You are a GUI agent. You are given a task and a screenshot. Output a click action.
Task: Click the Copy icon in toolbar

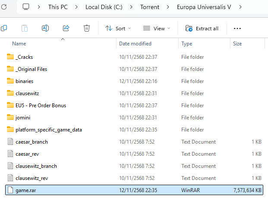(x=4, y=28)
